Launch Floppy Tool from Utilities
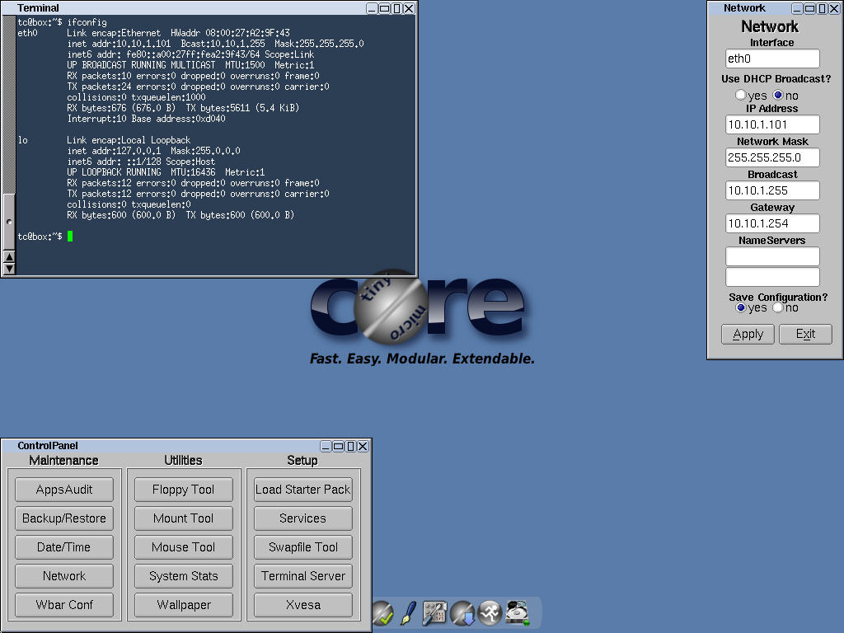Screen dimensions: 844x633 coord(184,490)
